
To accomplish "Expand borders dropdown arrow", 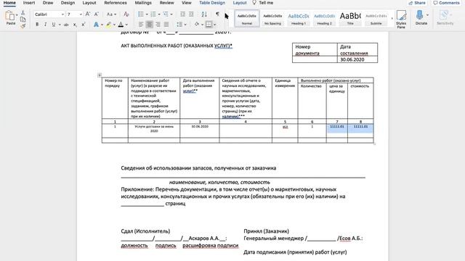I will click(x=215, y=25).
